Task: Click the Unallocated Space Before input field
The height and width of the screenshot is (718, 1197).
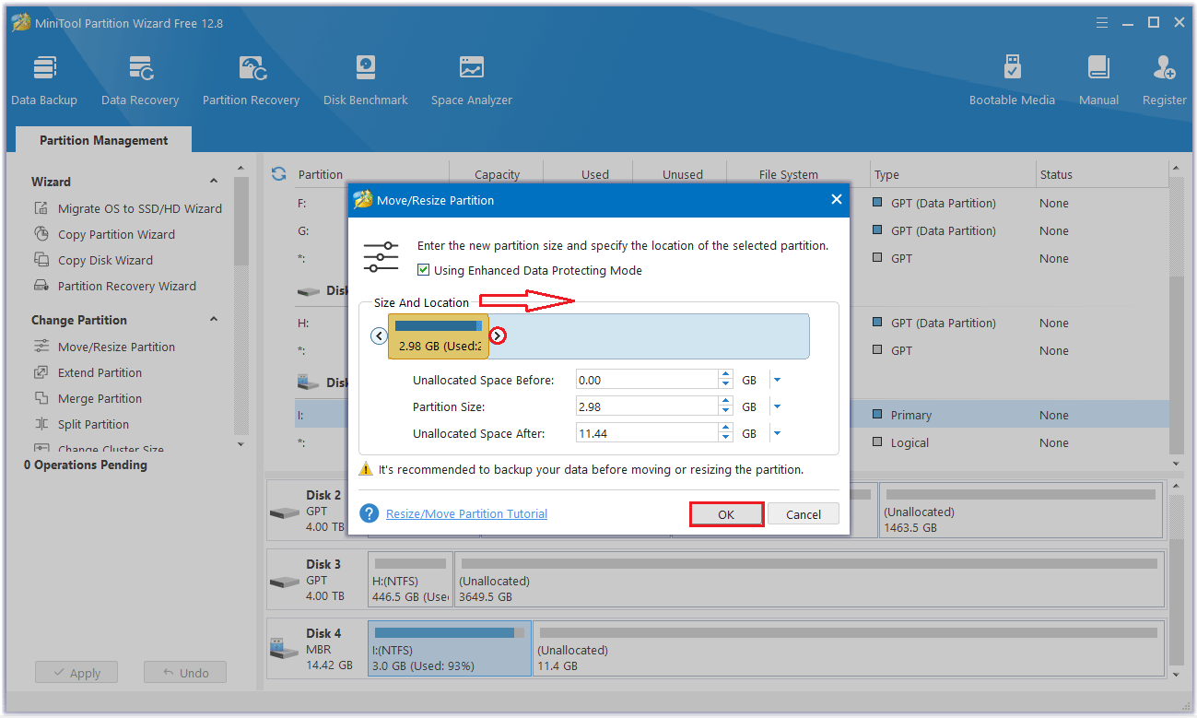Action: pyautogui.click(x=647, y=380)
